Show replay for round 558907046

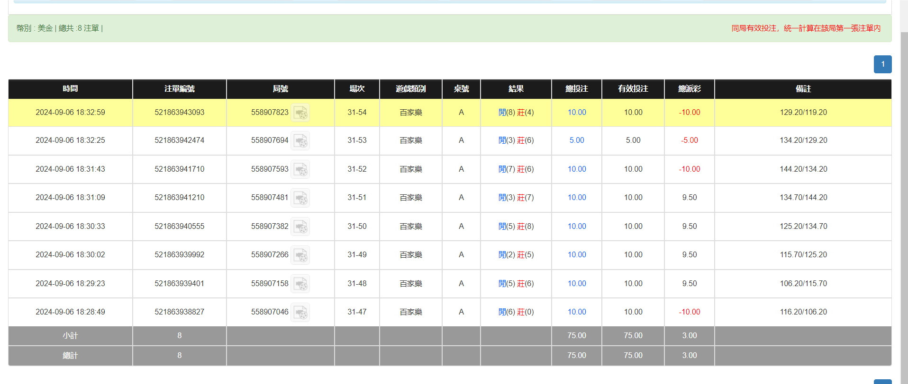(x=300, y=312)
